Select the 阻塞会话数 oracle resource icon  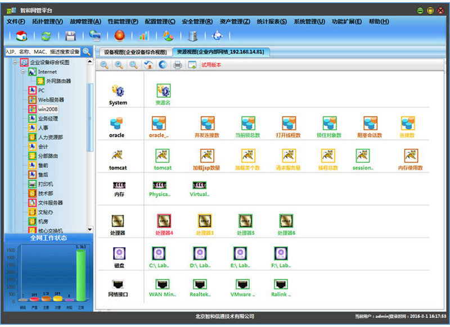click(x=370, y=123)
